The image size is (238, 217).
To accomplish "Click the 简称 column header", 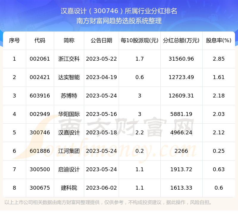I will point(69,40).
